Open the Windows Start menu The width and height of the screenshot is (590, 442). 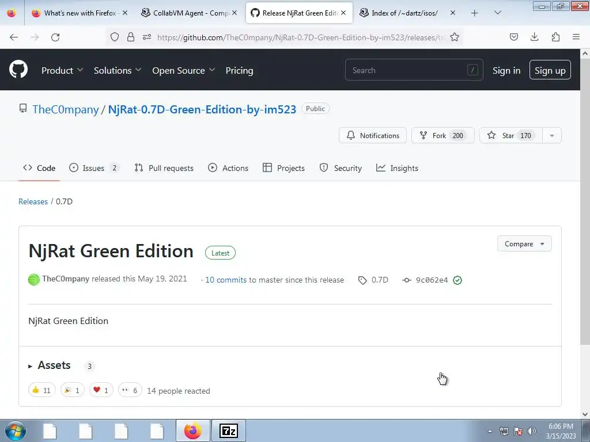(15, 430)
